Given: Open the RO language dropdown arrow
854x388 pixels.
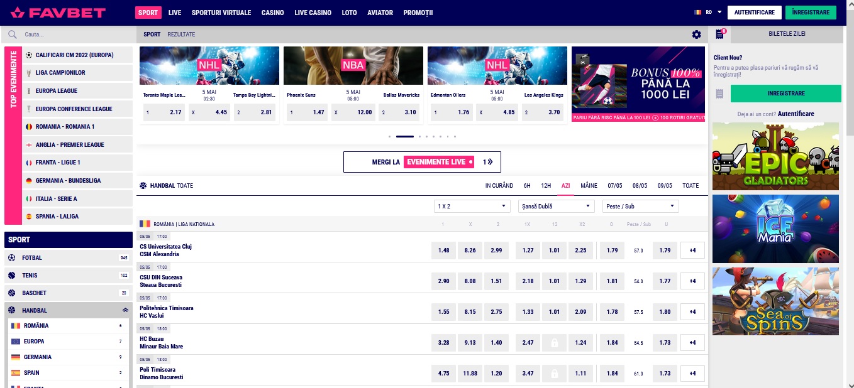Looking at the screenshot, I should tap(719, 12).
